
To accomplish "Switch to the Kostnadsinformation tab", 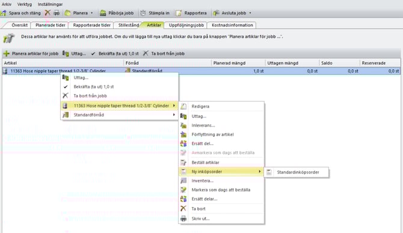I will pyautogui.click(x=232, y=25).
